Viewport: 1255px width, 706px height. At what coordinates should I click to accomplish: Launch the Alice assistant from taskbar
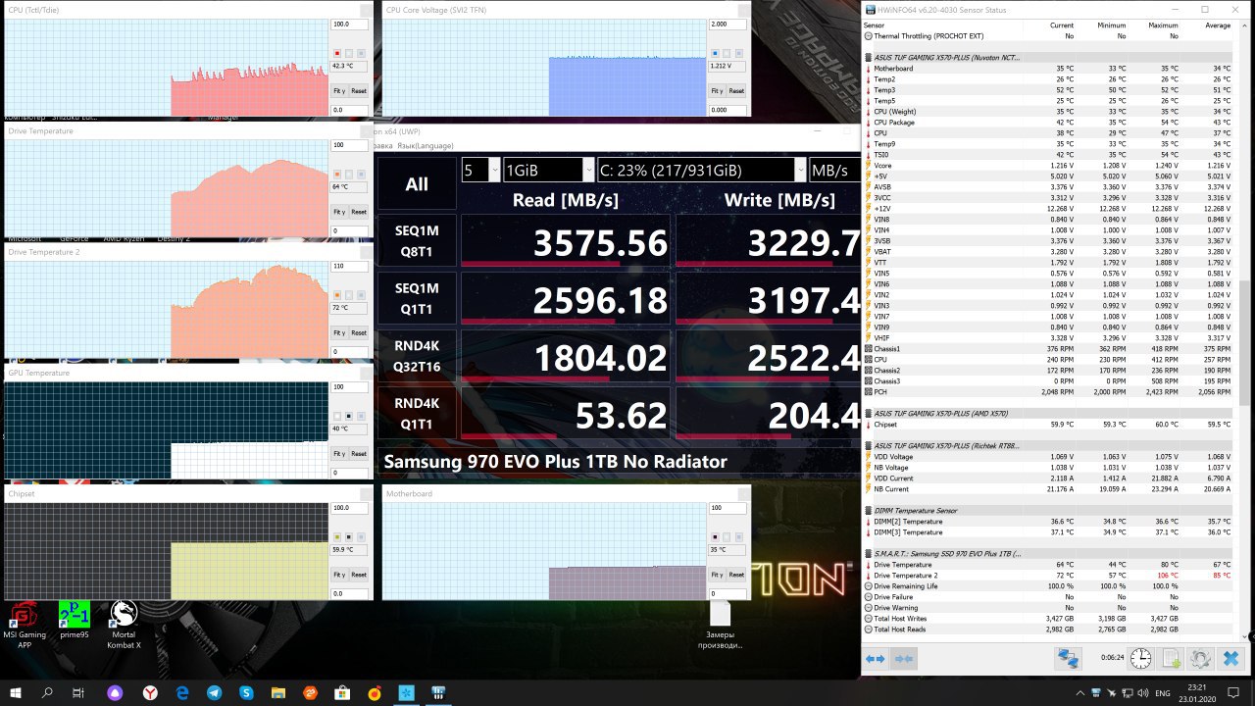coord(117,692)
